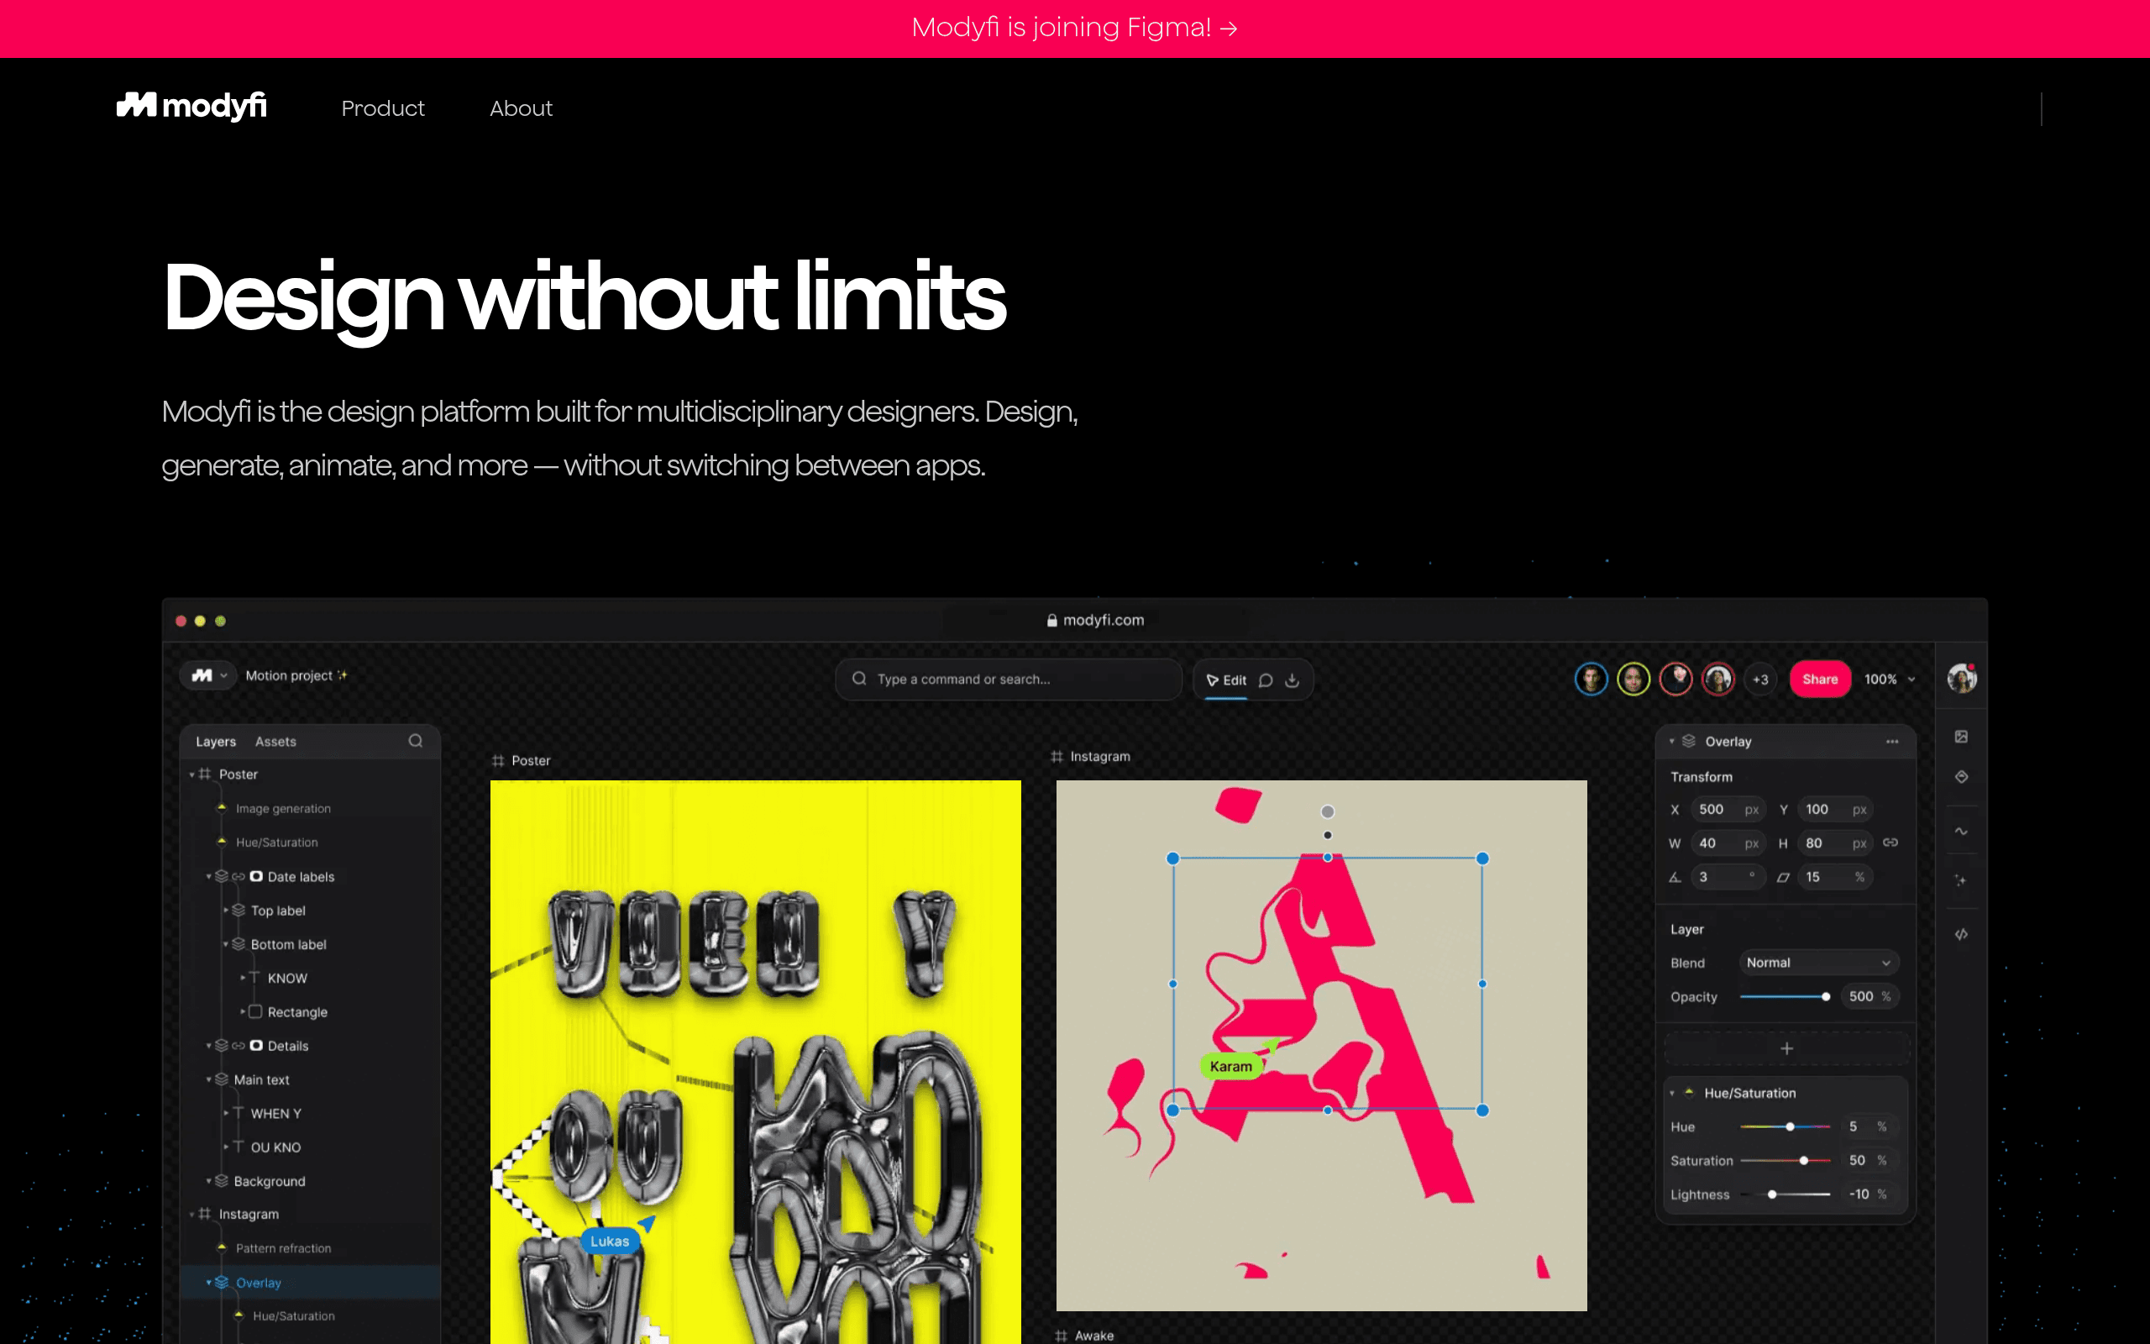Open the user profile avatar
Viewport: 2150px width, 1344px height.
[x=1962, y=678]
